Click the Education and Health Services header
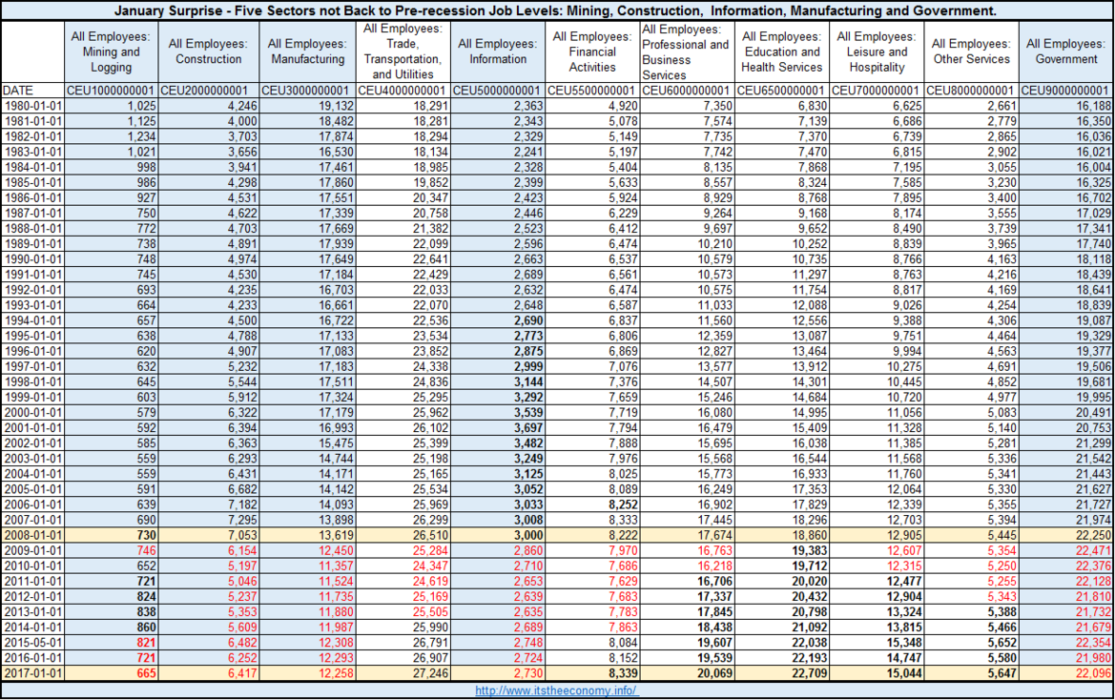 coord(781,51)
